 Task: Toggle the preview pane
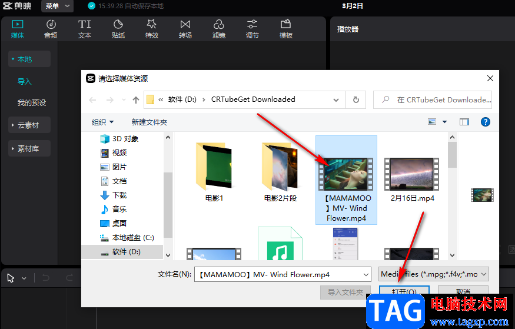464,122
